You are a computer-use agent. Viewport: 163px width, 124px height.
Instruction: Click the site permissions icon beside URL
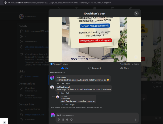[9, 3]
